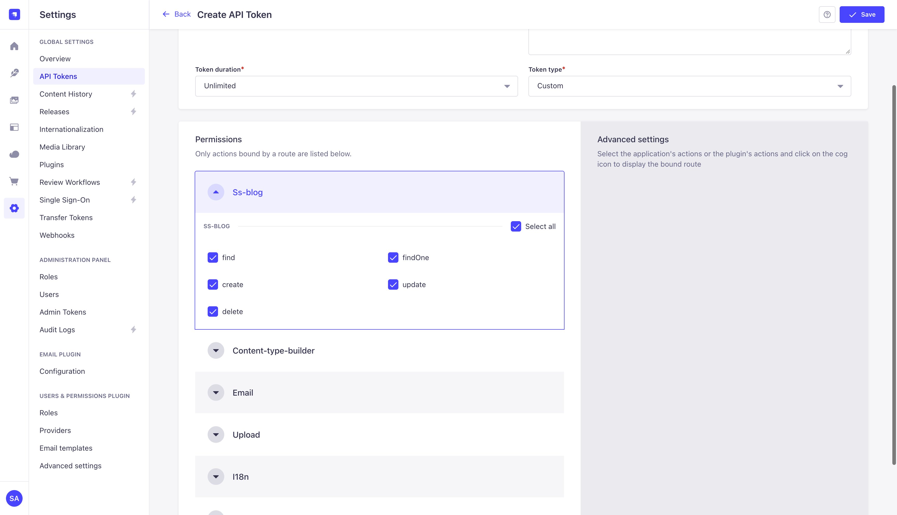The height and width of the screenshot is (515, 897).
Task: Uncheck the findOne permission
Action: pyautogui.click(x=393, y=257)
